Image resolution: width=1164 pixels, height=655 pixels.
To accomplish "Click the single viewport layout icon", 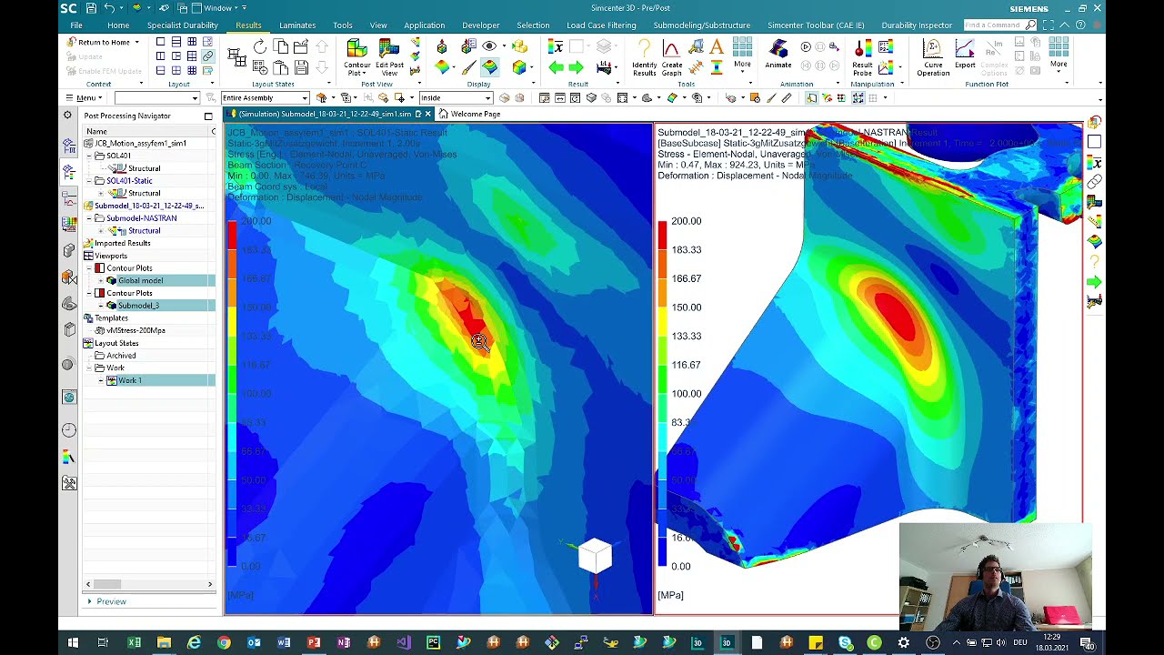I will 161,42.
